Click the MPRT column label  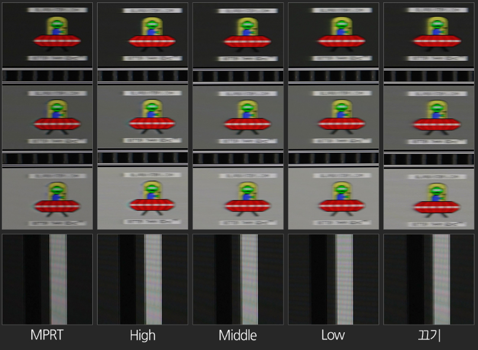click(x=47, y=336)
